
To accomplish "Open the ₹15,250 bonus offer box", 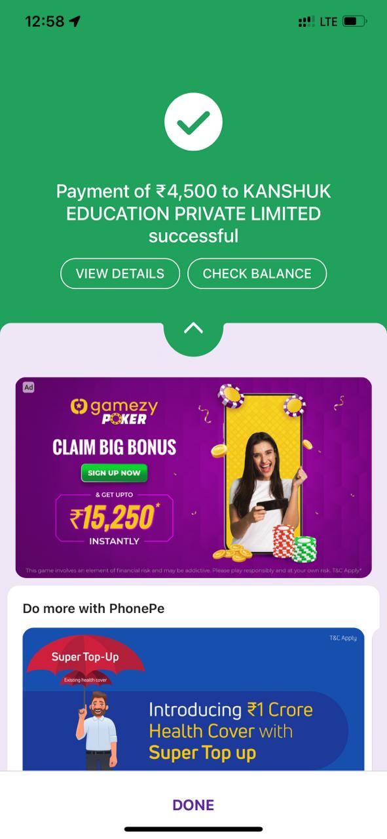I will click(115, 518).
